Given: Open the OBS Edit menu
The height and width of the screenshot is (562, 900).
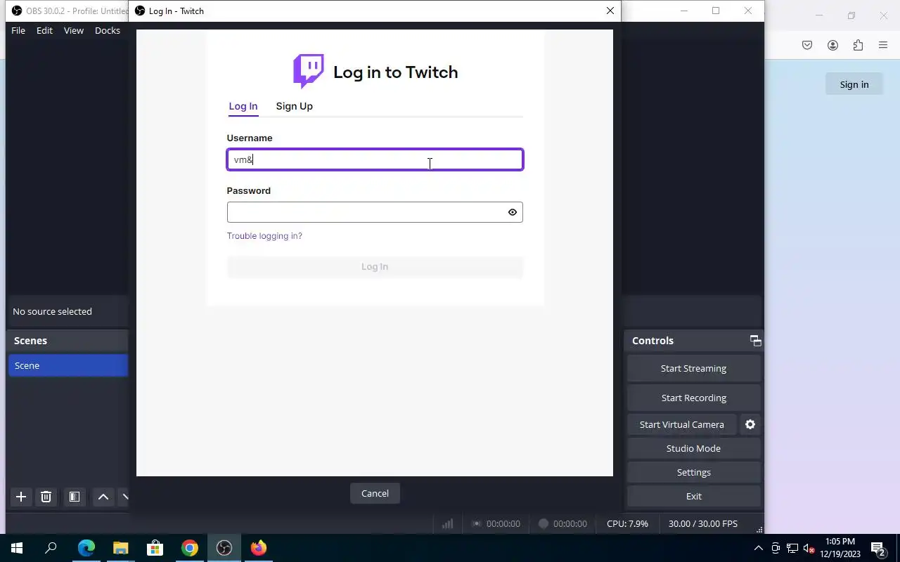Looking at the screenshot, I should point(44,30).
